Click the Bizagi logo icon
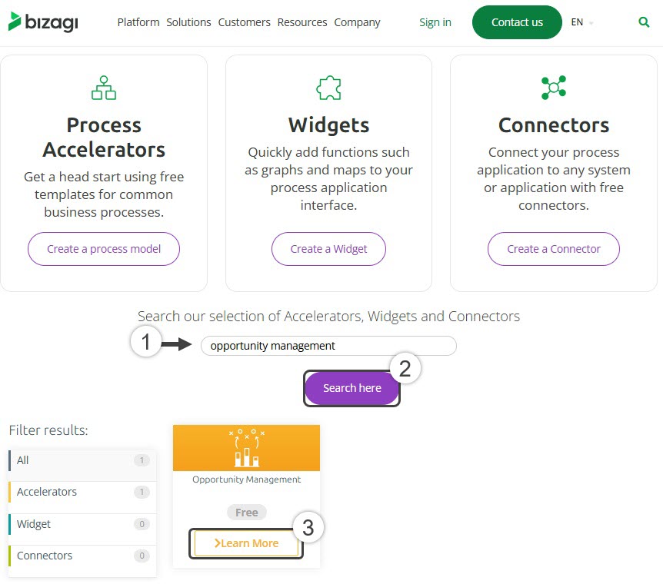Image resolution: width=663 pixels, height=584 pixels. [14, 22]
